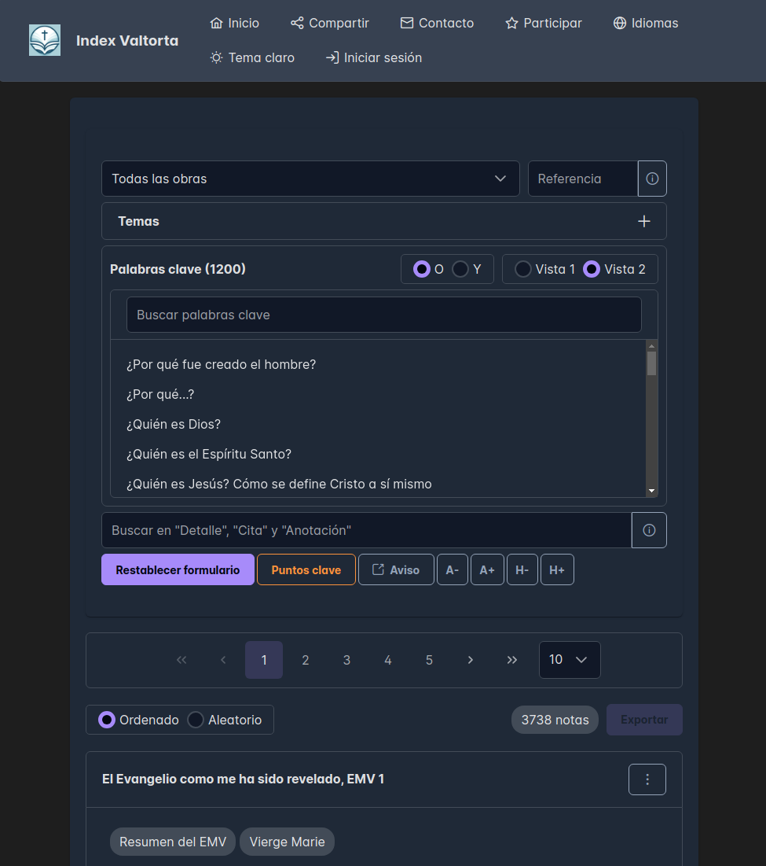Screen dimensions: 766x866
Task: Switch to Vista 1 layout
Action: coord(523,269)
